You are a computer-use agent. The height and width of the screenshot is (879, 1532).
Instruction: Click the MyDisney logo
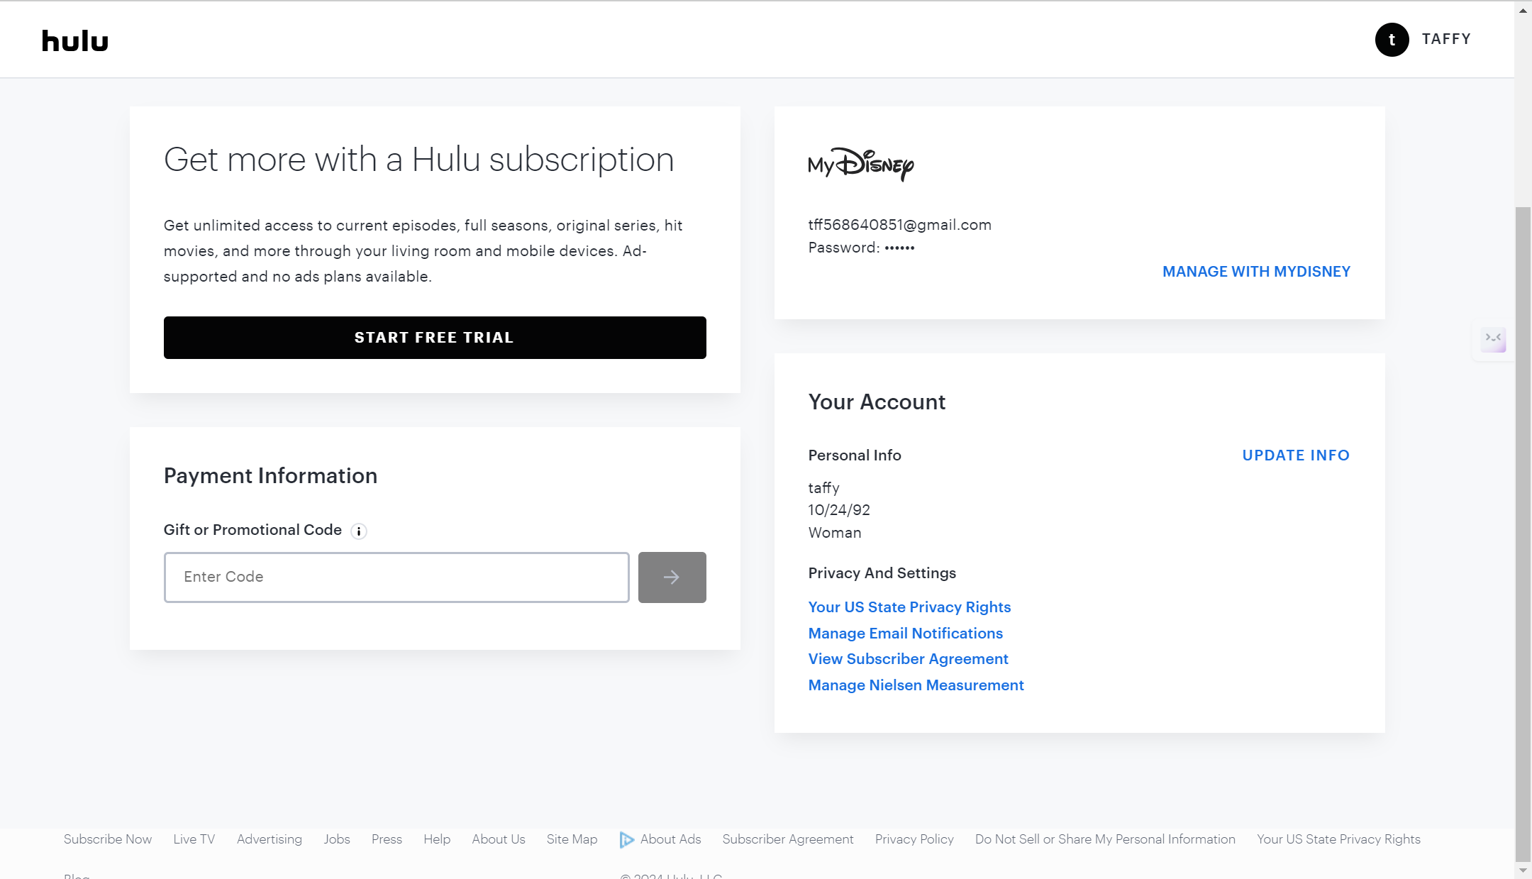[x=860, y=165]
